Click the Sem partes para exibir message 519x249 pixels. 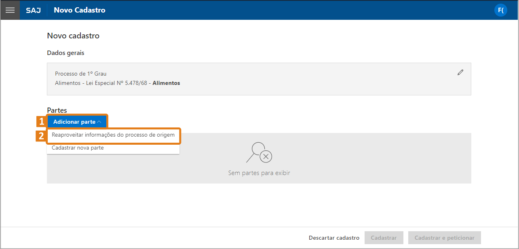tap(259, 173)
